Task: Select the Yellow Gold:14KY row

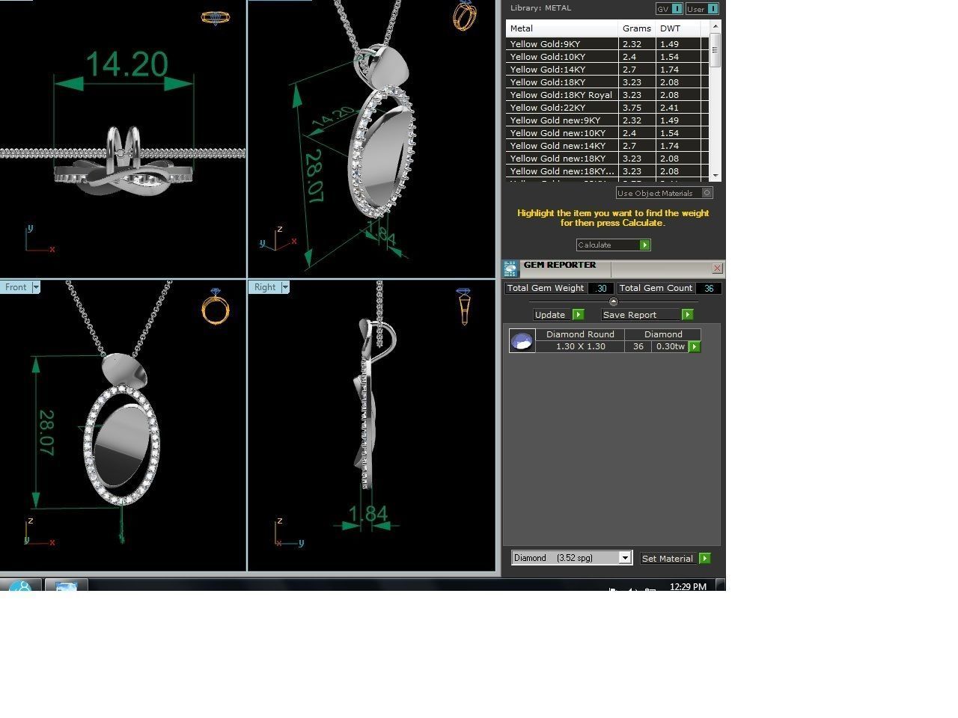Action: 607,70
